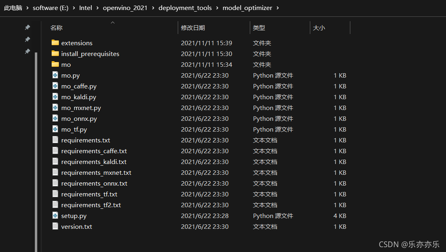Click the topmost pin icon in sidebar
Viewport: 446px width, 252px height.
click(x=27, y=27)
